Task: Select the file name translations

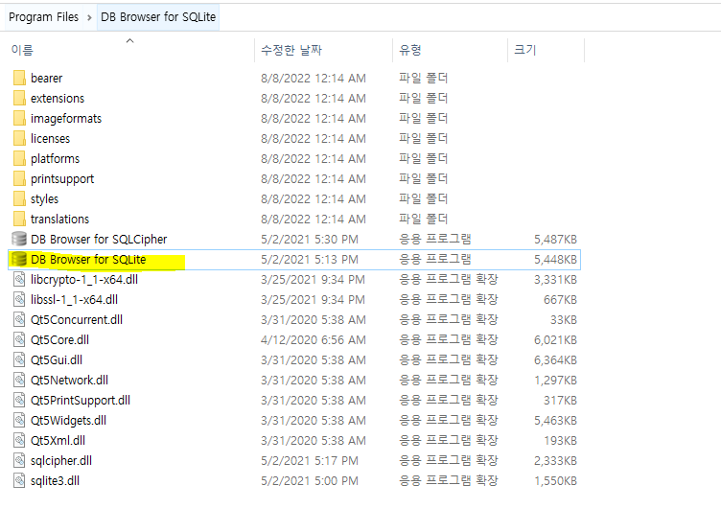Action: tap(59, 219)
